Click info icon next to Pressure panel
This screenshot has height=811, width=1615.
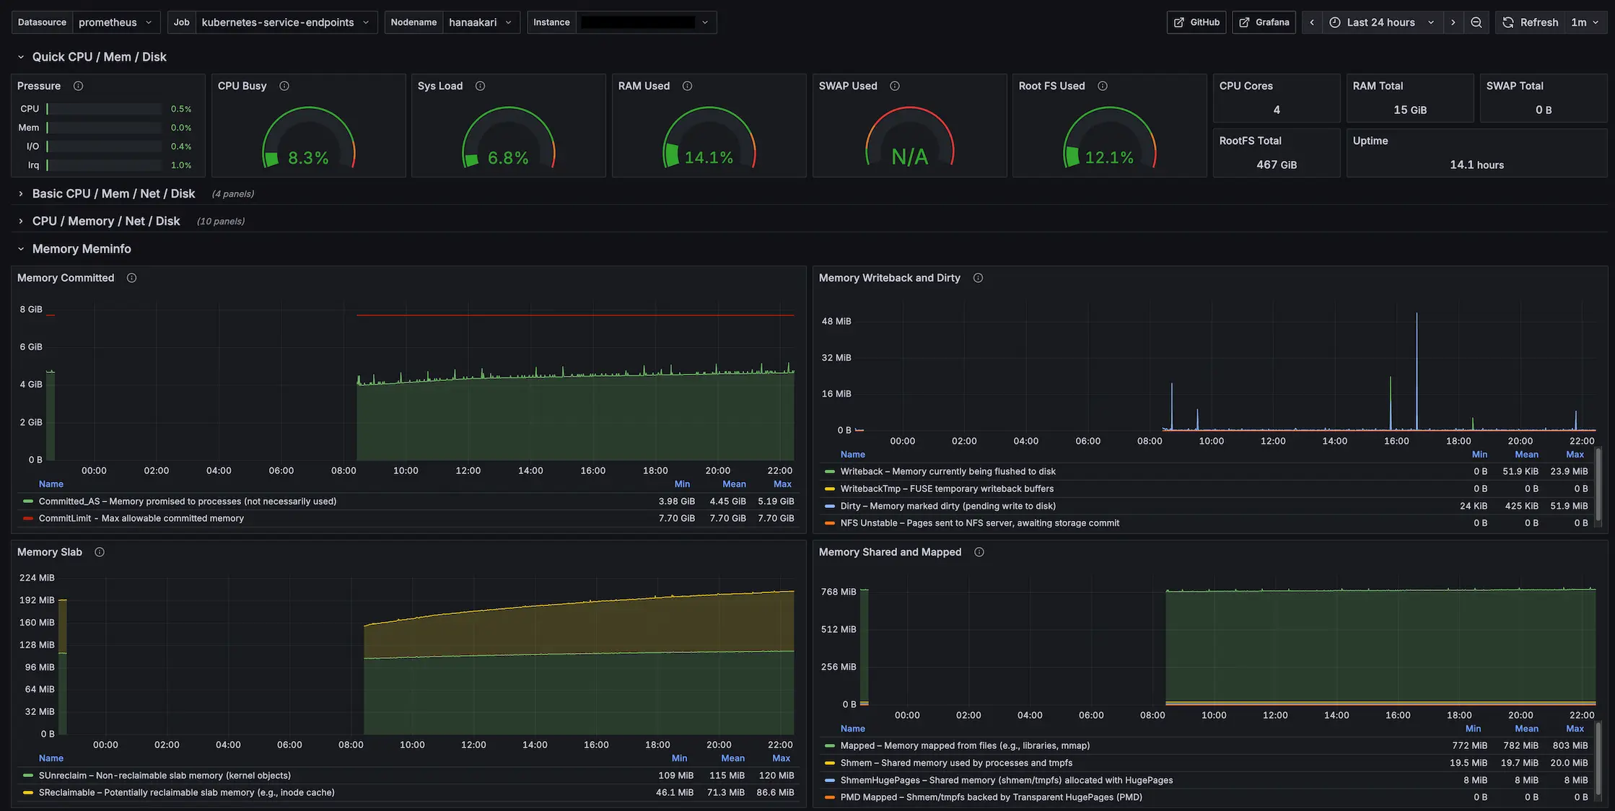click(x=78, y=86)
